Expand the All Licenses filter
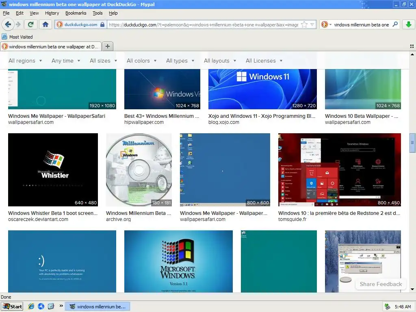 point(264,61)
